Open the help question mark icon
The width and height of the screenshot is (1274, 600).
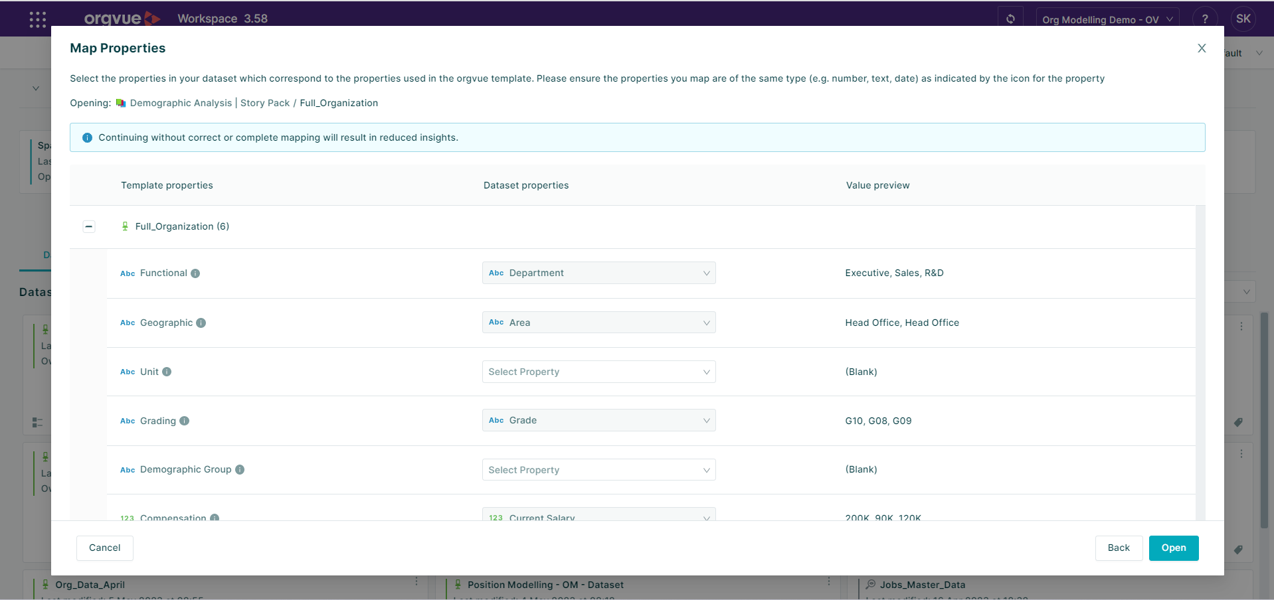pos(1204,19)
